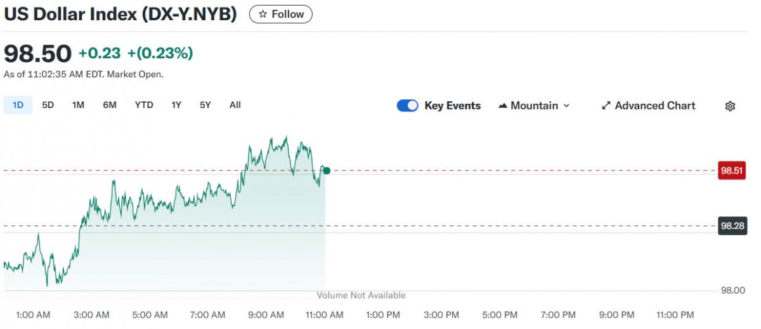Viewport: 761px width, 329px height.
Task: Follow the US Dollar Index
Action: pyautogui.click(x=281, y=15)
